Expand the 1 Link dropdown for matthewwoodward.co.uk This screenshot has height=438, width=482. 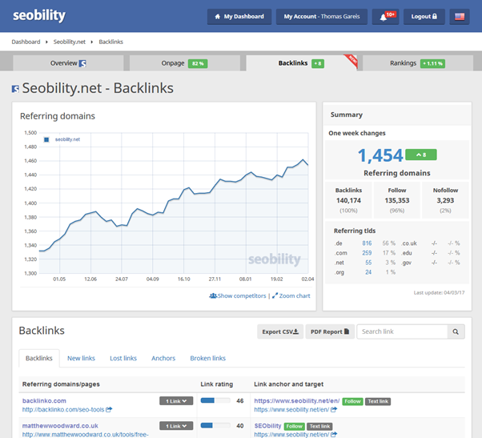coord(176,426)
